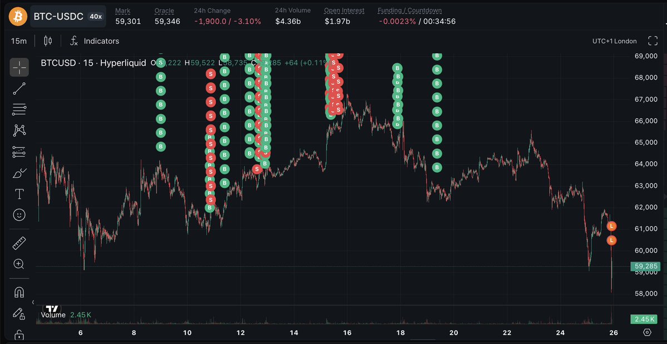Click the Funding / Countdown label
This screenshot has height=344, width=667.
pos(409,11)
